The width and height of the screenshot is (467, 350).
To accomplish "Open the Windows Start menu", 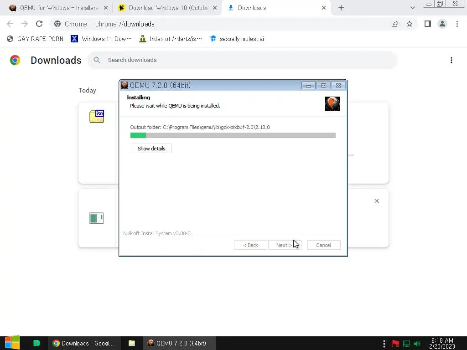I will 12,343.
